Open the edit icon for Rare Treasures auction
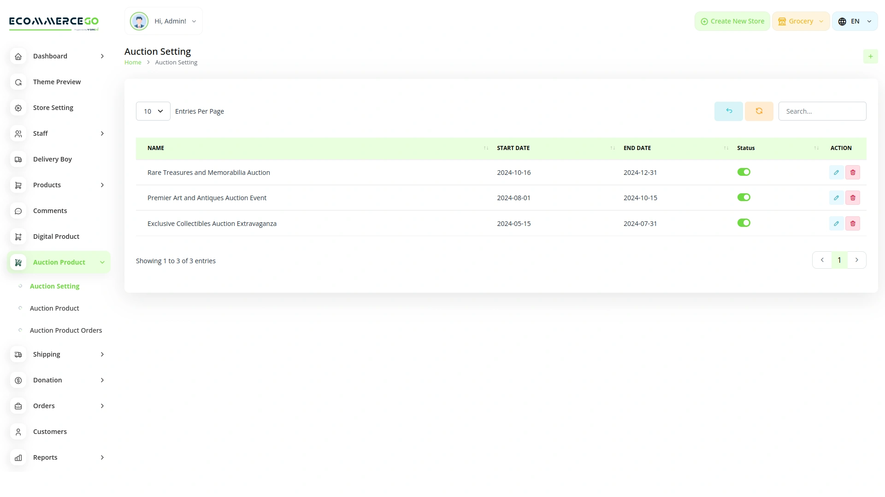885x497 pixels. (x=836, y=172)
